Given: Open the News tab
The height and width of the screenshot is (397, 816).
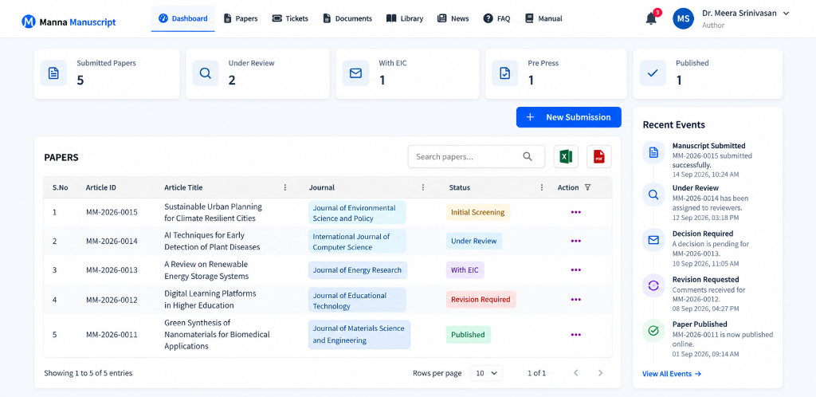Looking at the screenshot, I should click(x=453, y=18).
